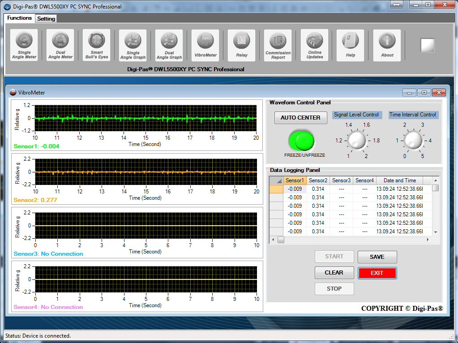Click the vertical scrollbar thumb in data log

pos(435,188)
